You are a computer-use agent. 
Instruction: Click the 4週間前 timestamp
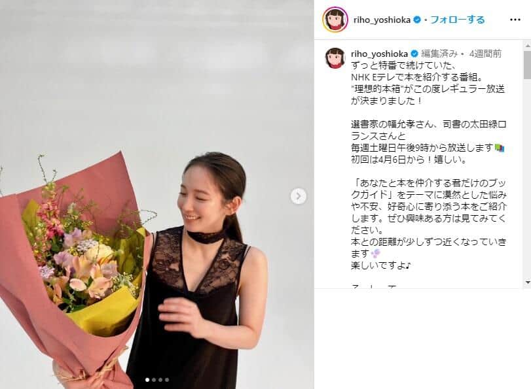485,54
